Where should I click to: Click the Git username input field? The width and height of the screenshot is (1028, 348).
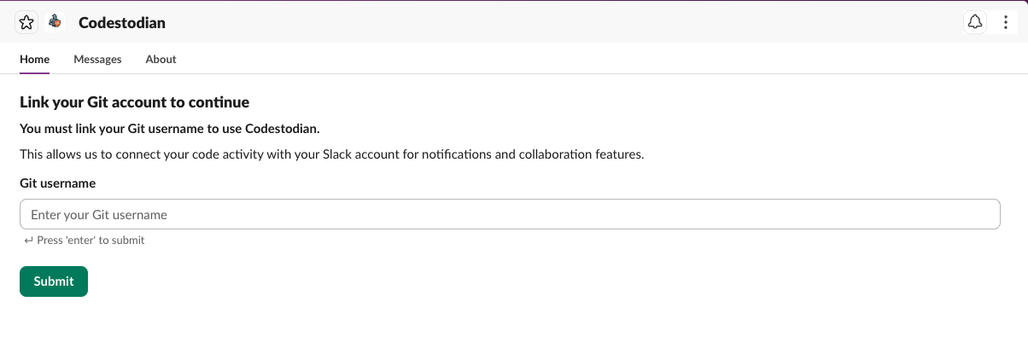[x=510, y=214]
